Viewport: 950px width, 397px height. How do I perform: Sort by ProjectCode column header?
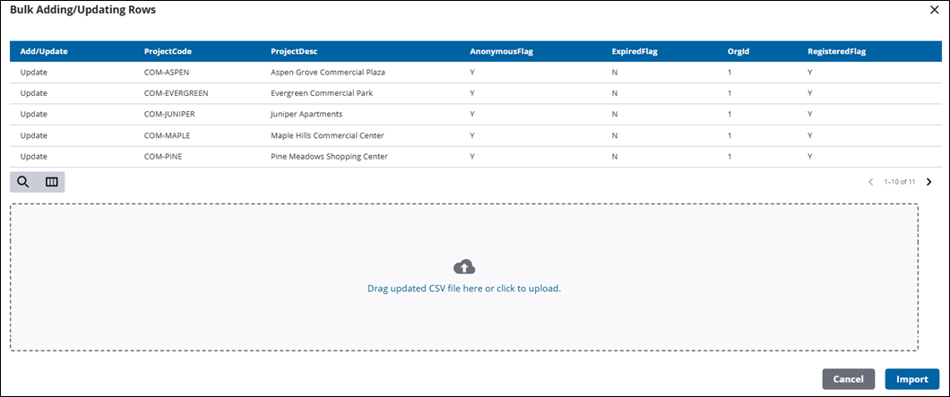click(168, 51)
